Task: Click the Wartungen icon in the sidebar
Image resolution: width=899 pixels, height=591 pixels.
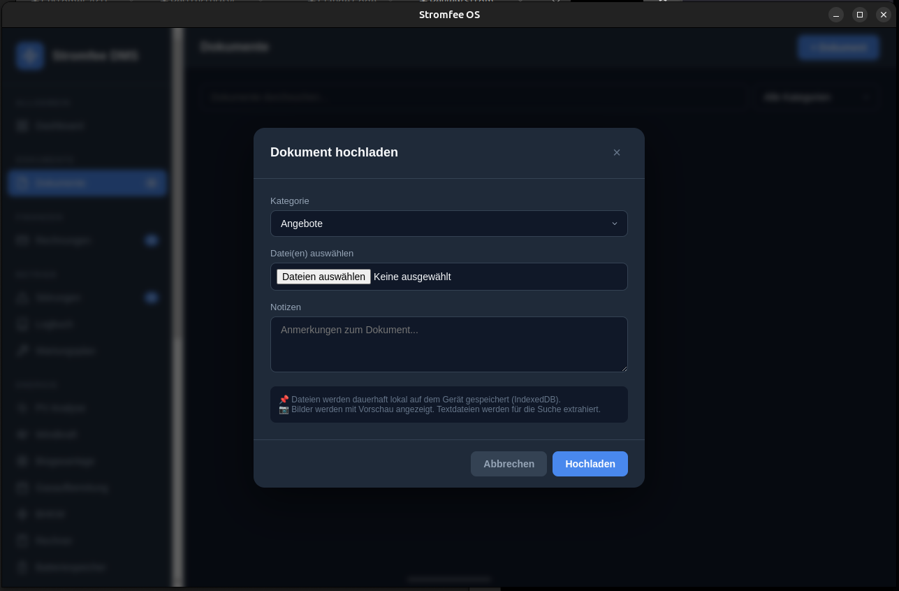Action: click(22, 298)
